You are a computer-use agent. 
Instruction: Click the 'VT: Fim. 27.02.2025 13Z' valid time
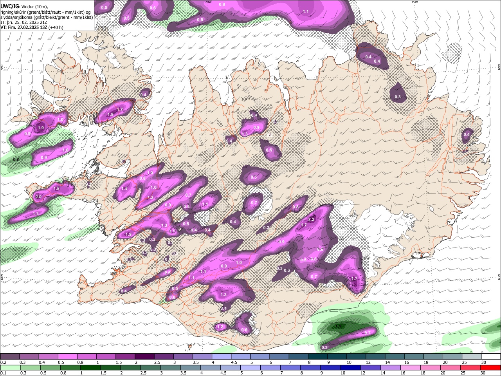[x=24, y=27]
